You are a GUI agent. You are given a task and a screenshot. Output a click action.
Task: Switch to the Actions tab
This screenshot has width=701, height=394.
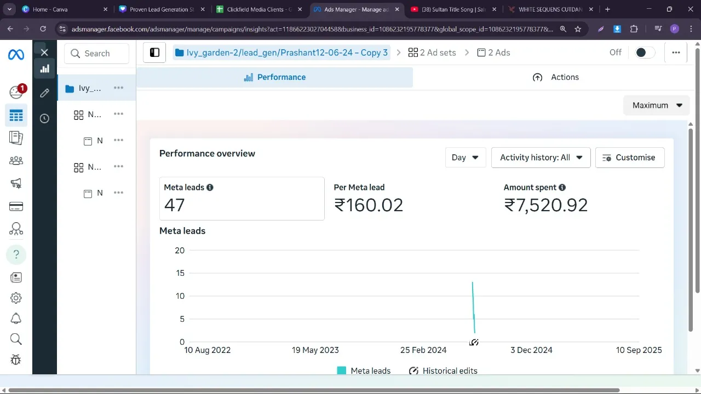[x=555, y=77]
